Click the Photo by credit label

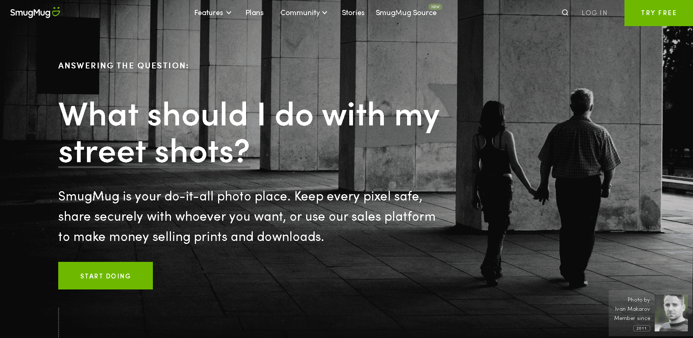(x=639, y=300)
